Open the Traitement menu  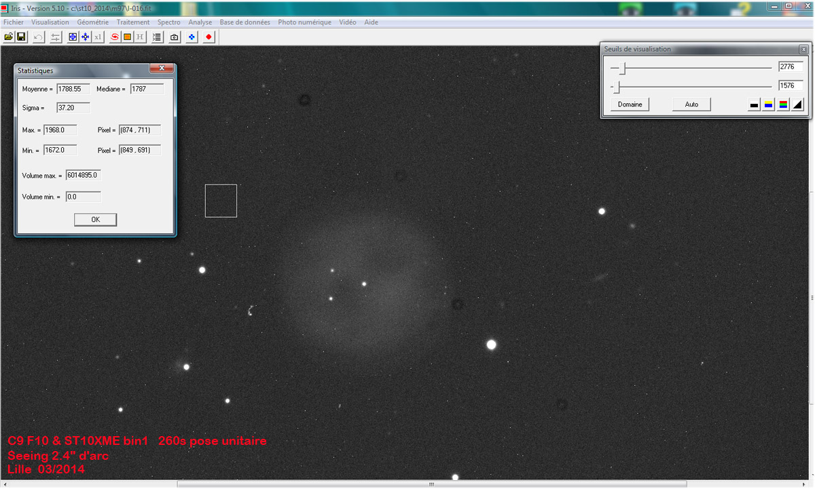[x=133, y=22]
